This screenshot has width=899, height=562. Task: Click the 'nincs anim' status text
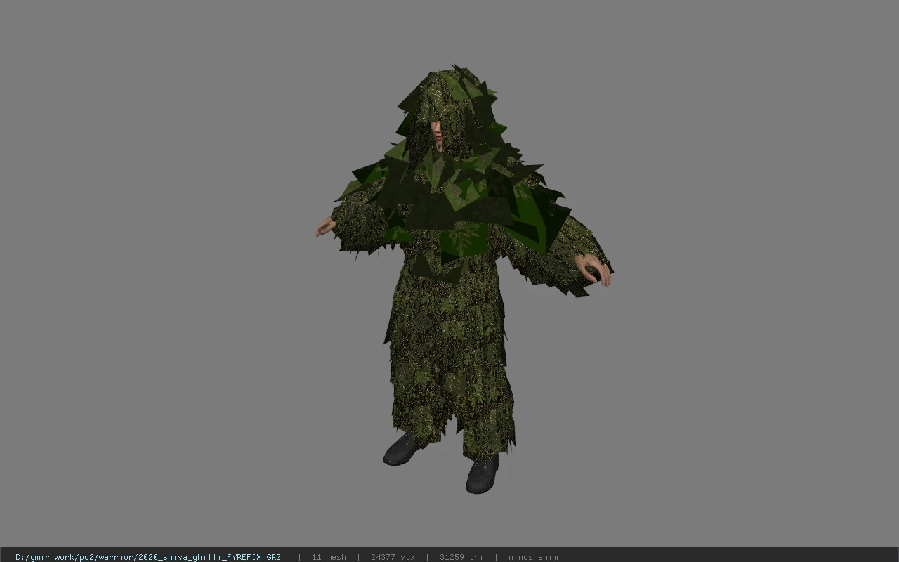533,557
